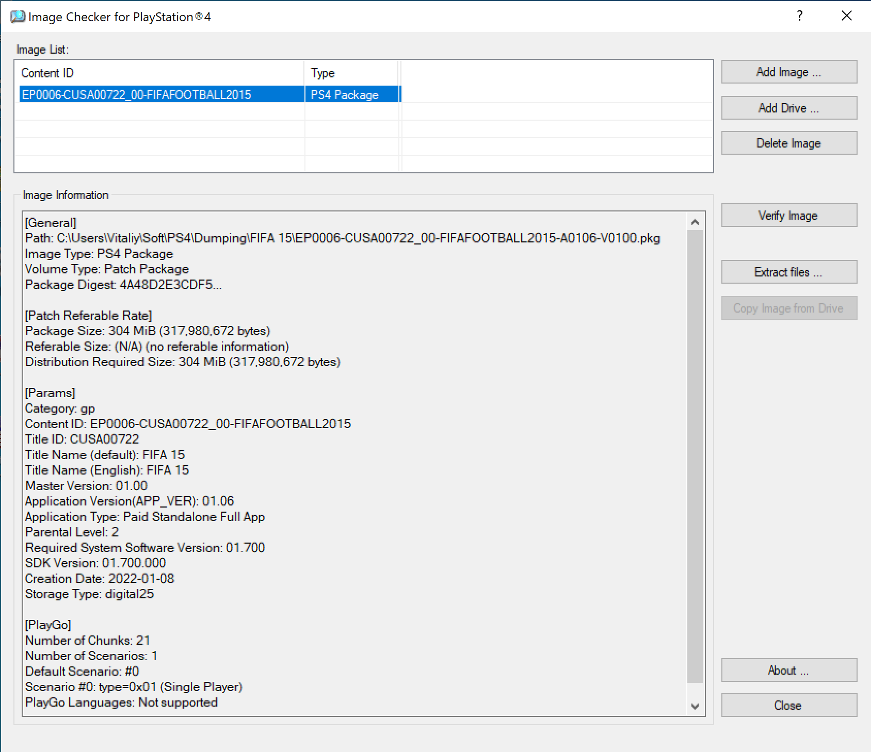Click the Application Version(APP_VER): 01.06 line
The width and height of the screenshot is (871, 752).
(x=130, y=501)
